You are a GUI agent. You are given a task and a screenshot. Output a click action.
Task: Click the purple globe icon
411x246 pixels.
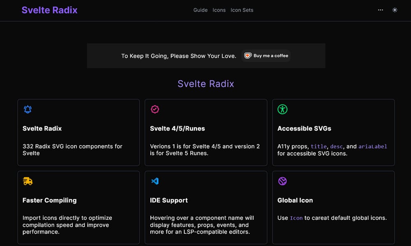click(282, 181)
